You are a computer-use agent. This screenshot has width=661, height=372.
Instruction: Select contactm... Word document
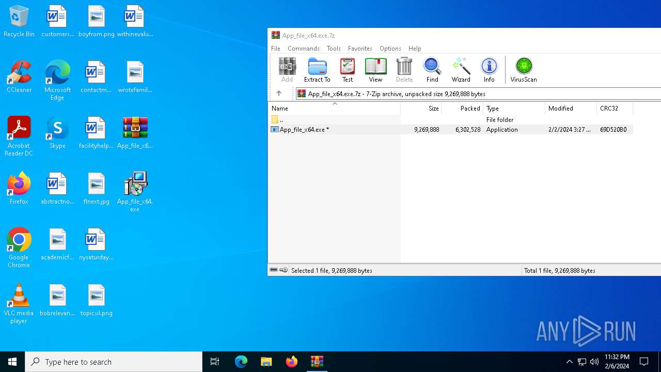pos(96,77)
